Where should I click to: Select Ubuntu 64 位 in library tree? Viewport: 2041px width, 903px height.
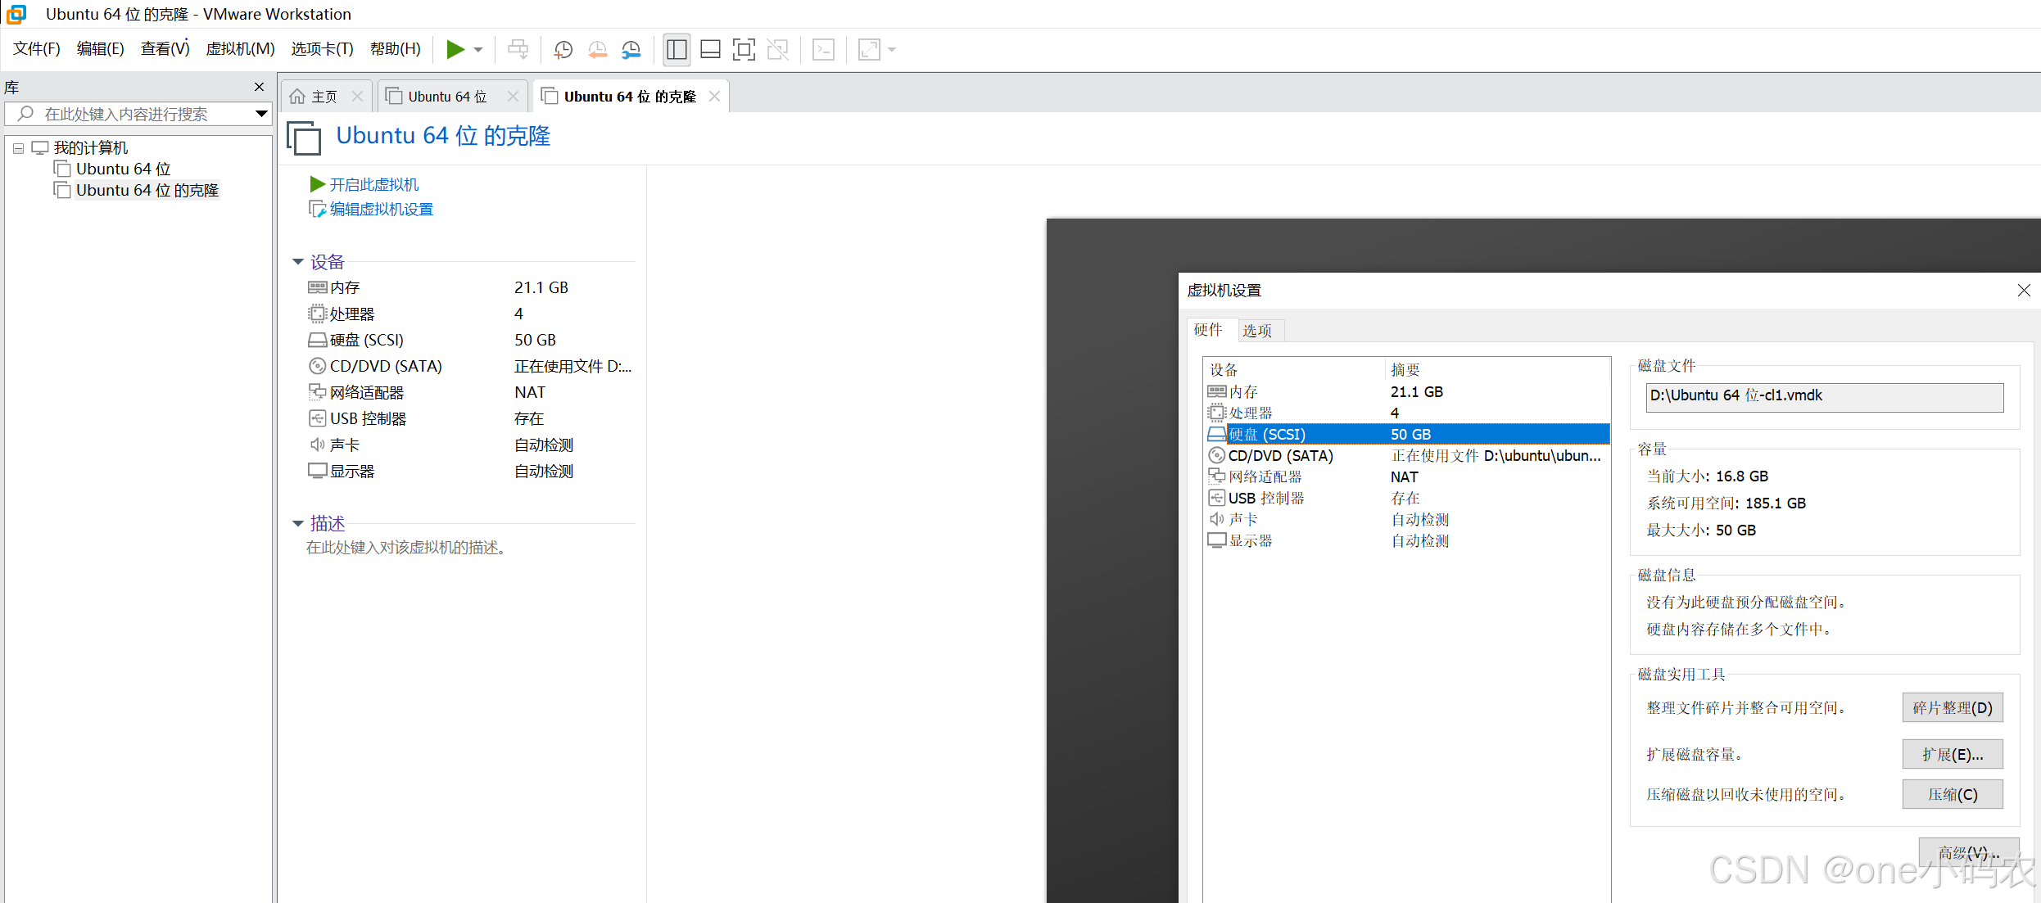123,169
